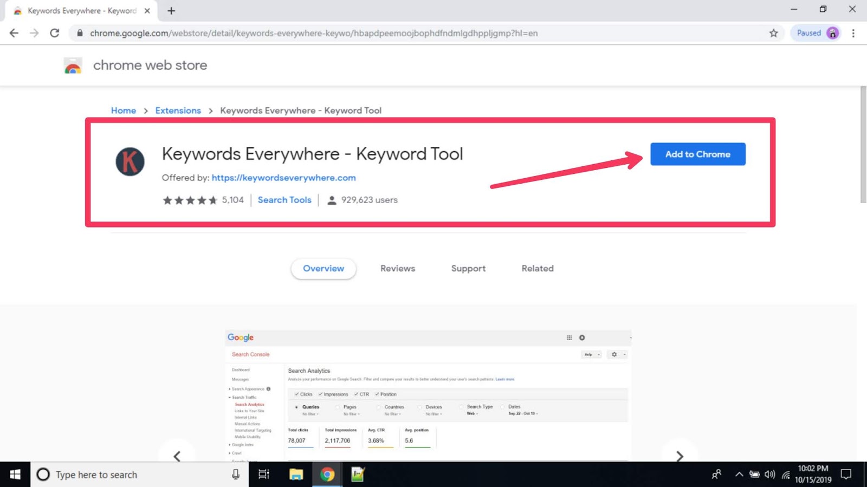Open the taskbar clock and date
867x487 pixels.
tap(813, 474)
